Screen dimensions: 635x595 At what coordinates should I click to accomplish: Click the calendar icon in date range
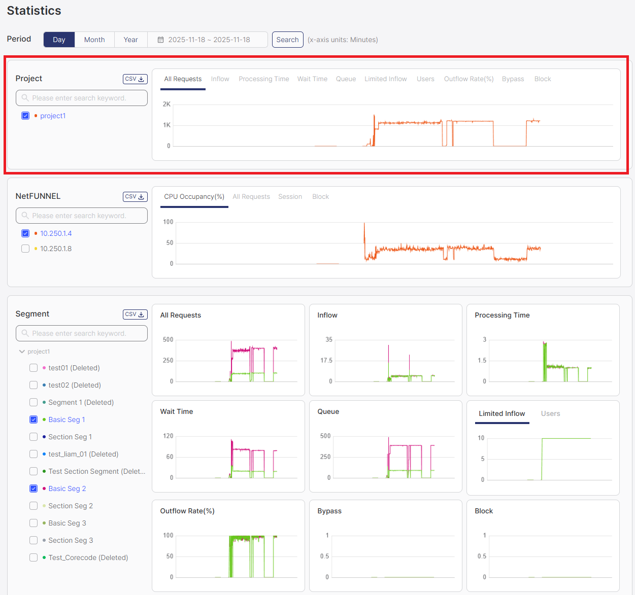tap(160, 40)
